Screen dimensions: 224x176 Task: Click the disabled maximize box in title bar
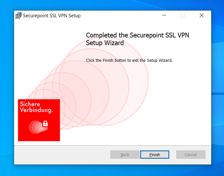183,15
